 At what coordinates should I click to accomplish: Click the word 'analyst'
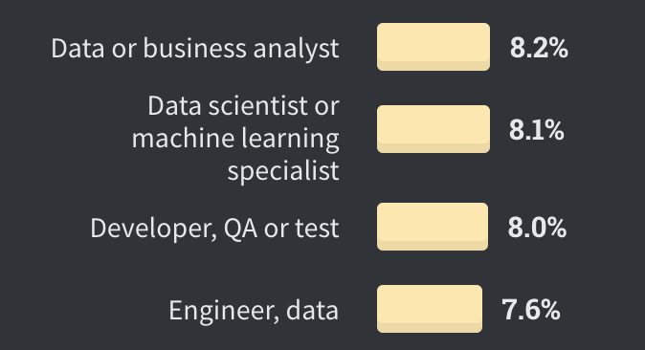296,50
